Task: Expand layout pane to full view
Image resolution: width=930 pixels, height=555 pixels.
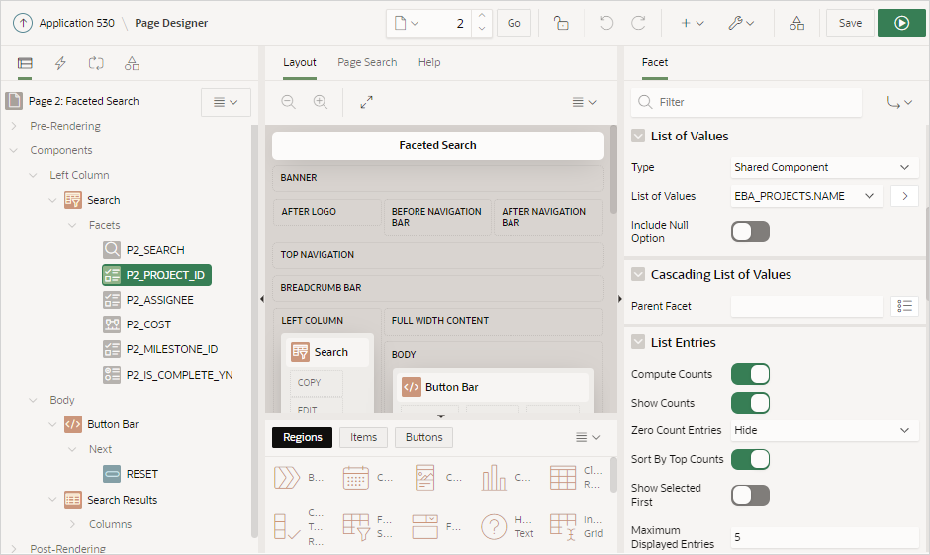Action: (x=366, y=102)
